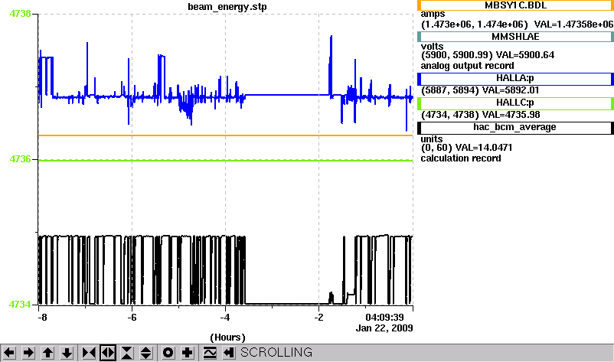Click the 'volts' unit label
This screenshot has height=362, width=614.
[432, 47]
